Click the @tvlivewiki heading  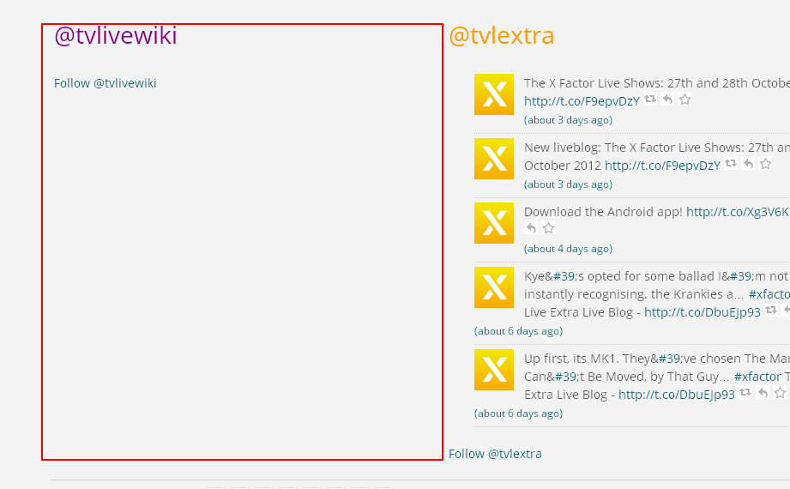coord(115,36)
